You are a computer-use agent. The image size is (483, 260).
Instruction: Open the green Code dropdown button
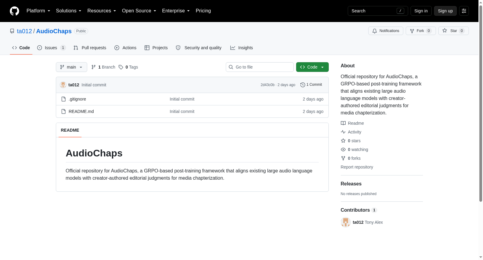click(312, 67)
